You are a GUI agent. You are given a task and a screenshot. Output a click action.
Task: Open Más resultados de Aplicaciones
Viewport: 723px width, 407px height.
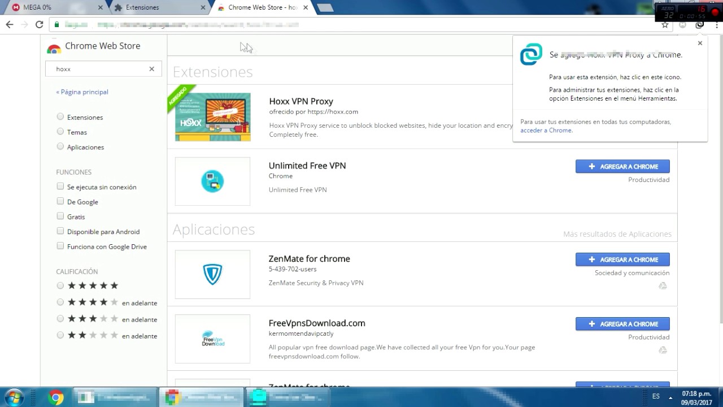coord(617,233)
